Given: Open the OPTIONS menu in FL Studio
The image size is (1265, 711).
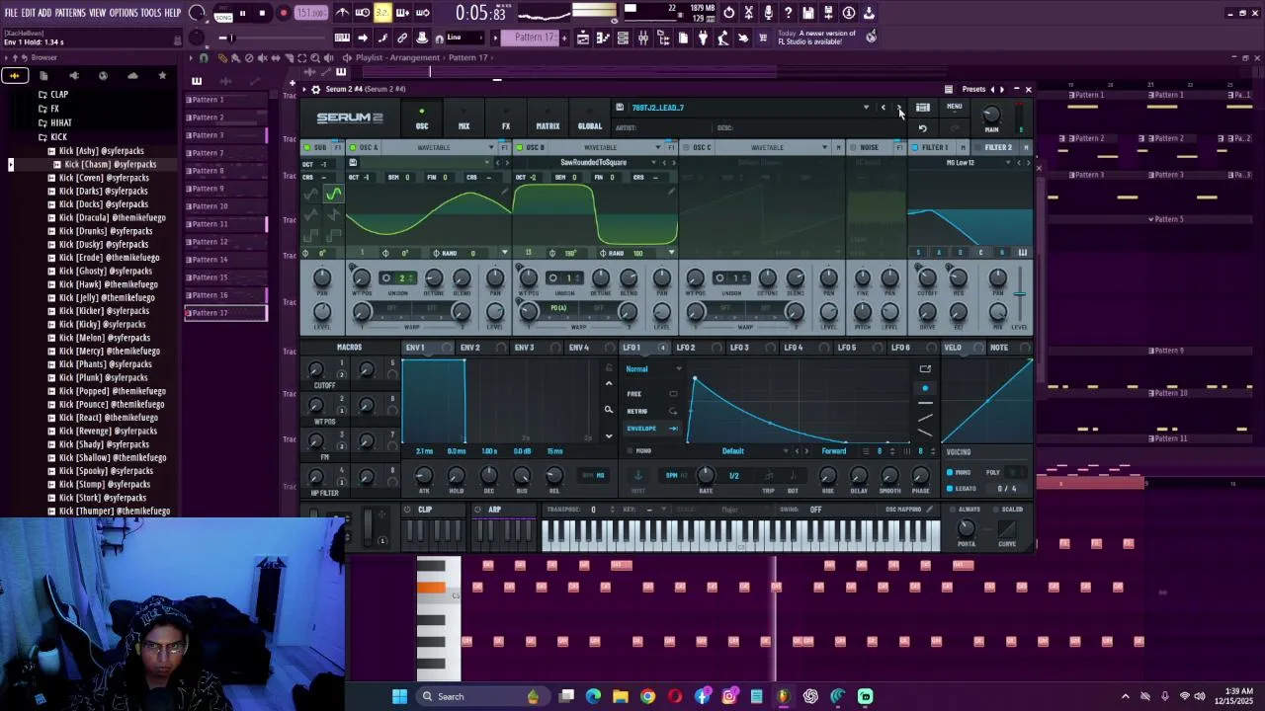Looking at the screenshot, I should tap(124, 13).
